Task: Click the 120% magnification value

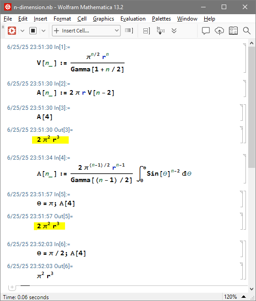Action: (x=230, y=297)
